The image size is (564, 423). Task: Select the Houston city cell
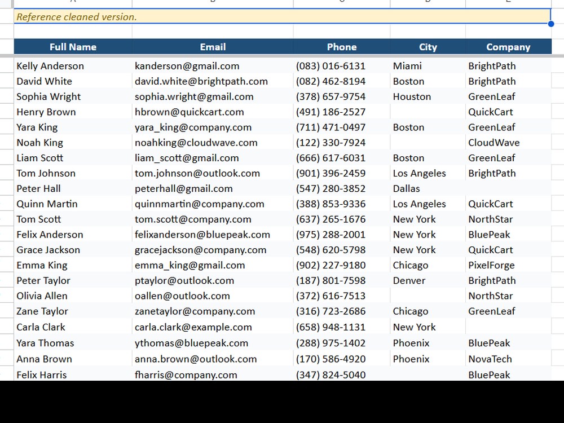pyautogui.click(x=428, y=96)
